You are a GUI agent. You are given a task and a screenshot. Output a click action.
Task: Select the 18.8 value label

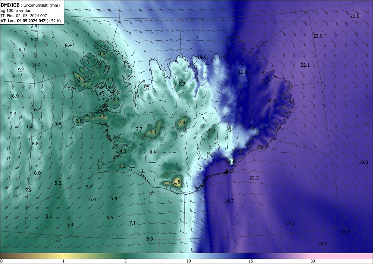pyautogui.click(x=363, y=162)
